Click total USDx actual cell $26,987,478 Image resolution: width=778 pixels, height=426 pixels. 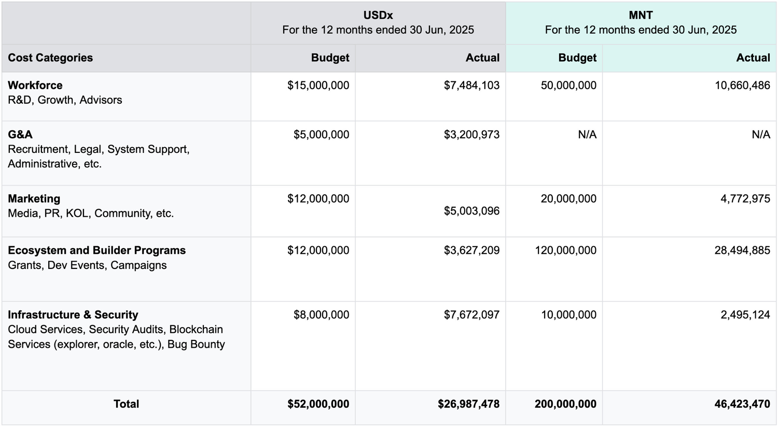[468, 404]
